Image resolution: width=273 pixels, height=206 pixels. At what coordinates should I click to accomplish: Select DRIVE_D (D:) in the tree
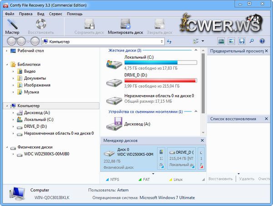(35, 126)
